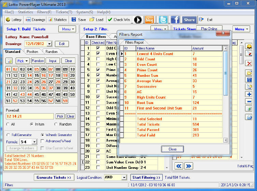
Task: Go to next page with double-right arrows
Action: pyautogui.click(x=188, y=166)
